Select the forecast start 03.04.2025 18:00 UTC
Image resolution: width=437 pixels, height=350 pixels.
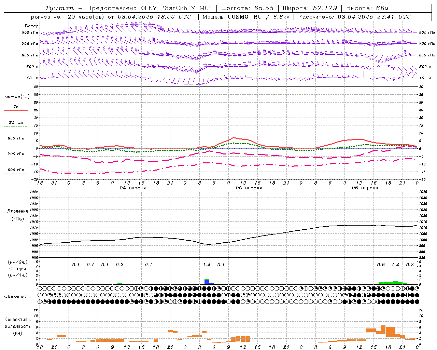coord(154,16)
